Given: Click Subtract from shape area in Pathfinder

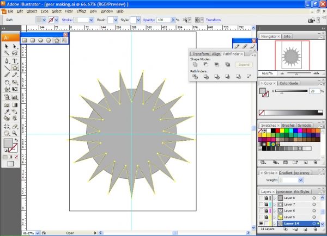Looking at the screenshot, I should [x=206, y=64].
